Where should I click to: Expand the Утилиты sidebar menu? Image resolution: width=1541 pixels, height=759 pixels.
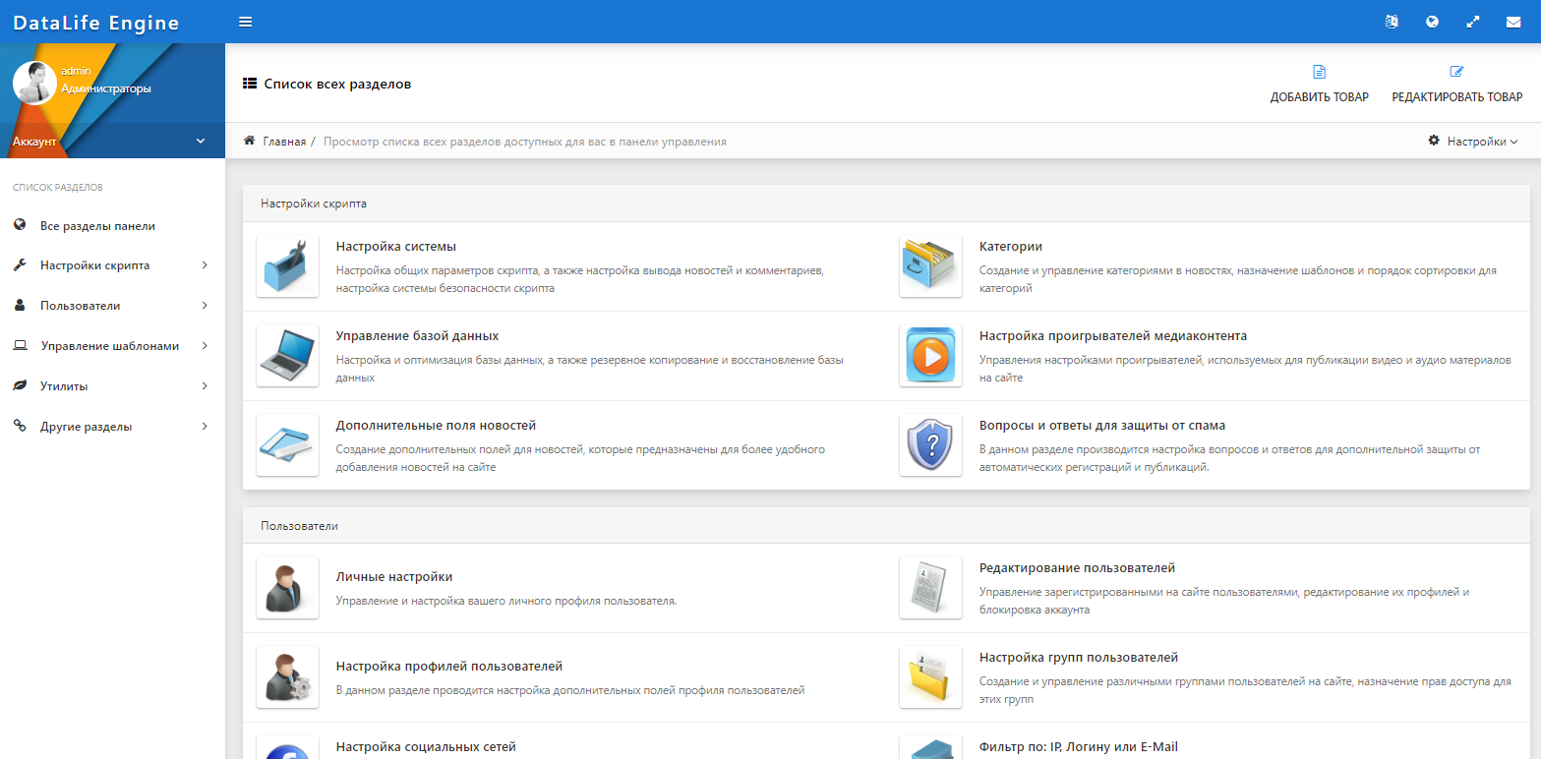click(x=111, y=386)
